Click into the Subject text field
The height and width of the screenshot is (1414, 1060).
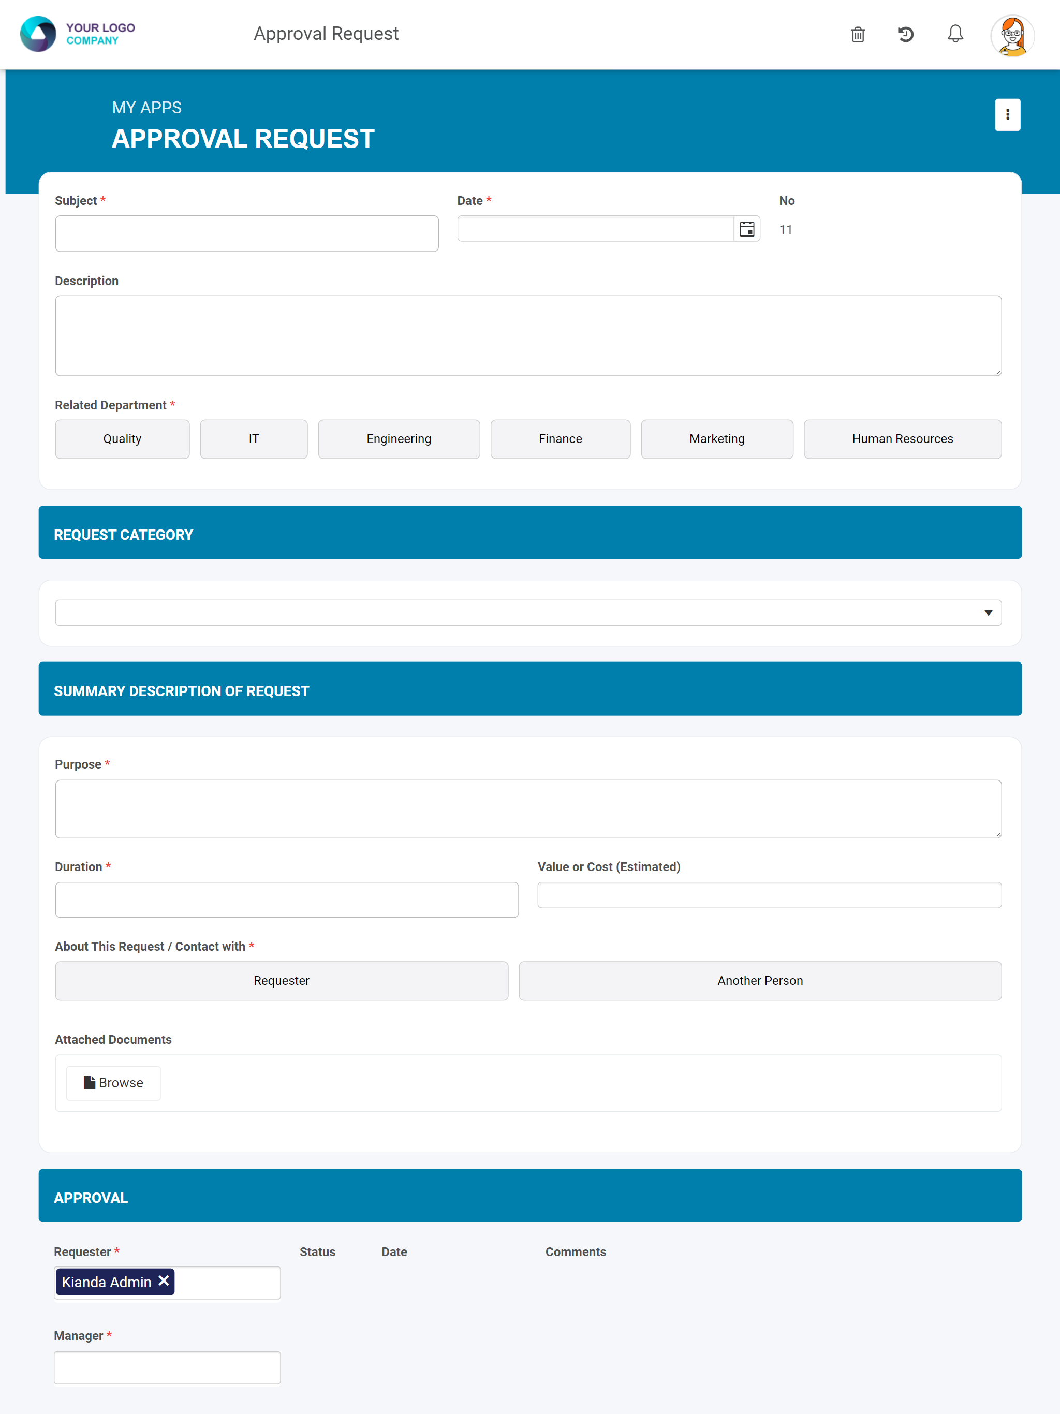[x=246, y=233]
